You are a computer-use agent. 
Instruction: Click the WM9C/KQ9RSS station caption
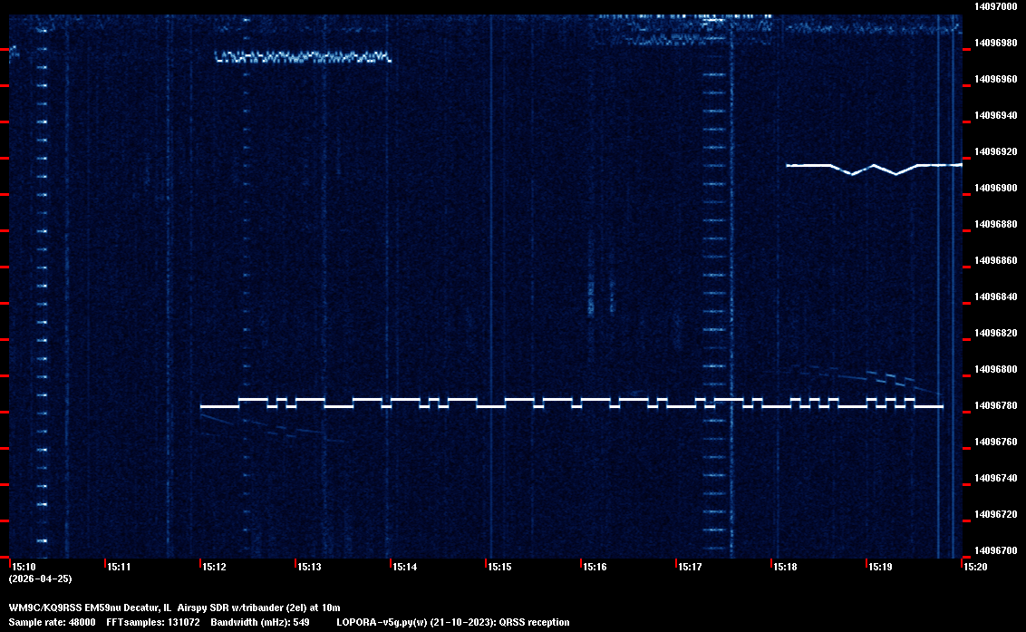point(174,608)
